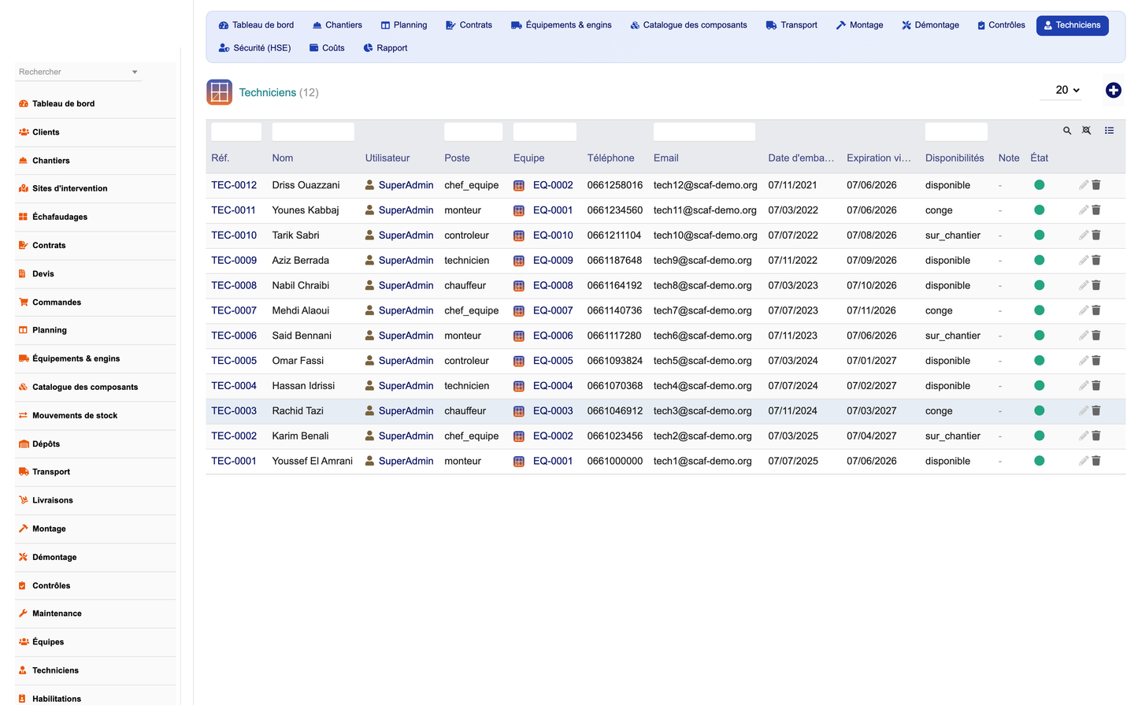Open the Coûts tab
Image resolution: width=1138 pixels, height=705 pixels.
(327, 48)
